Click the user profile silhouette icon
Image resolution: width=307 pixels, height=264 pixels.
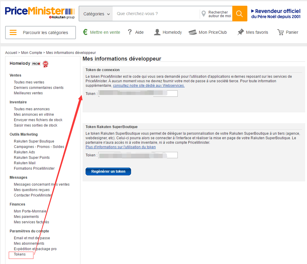click(x=157, y=32)
